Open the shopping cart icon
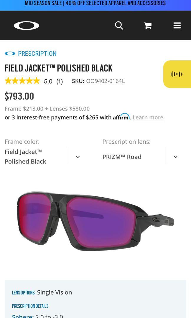Viewport: 191px width, 318px height. (x=147, y=25)
